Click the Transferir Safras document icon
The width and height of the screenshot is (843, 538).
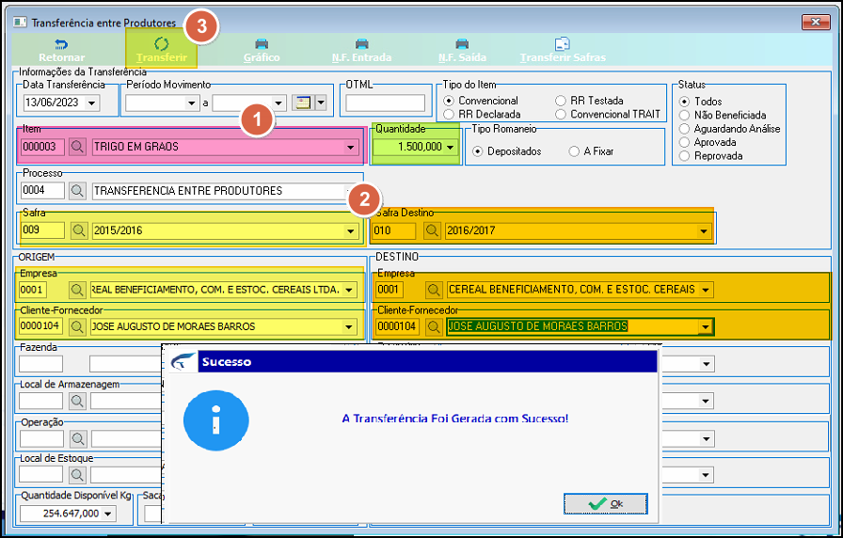pyautogui.click(x=563, y=43)
